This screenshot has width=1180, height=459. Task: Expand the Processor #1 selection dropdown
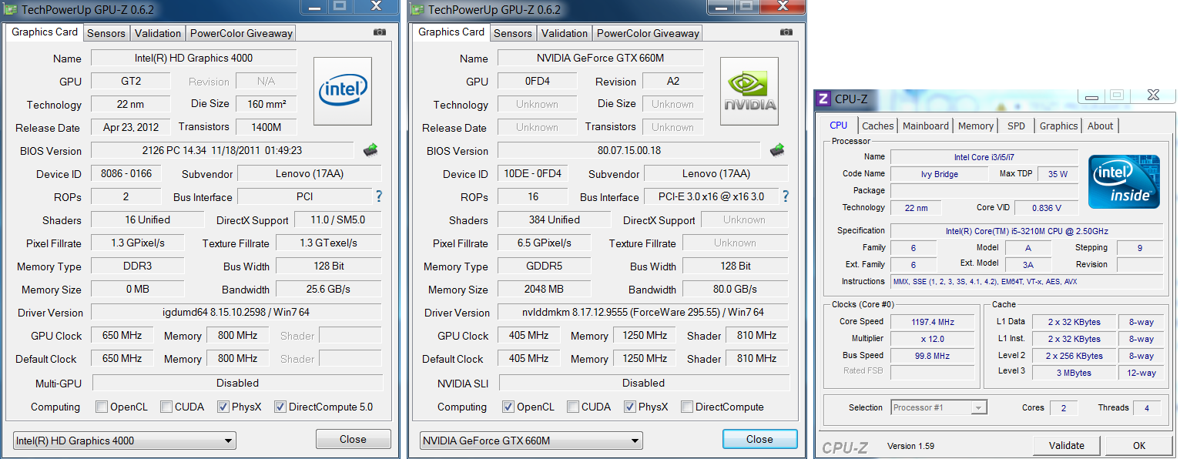tap(938, 407)
